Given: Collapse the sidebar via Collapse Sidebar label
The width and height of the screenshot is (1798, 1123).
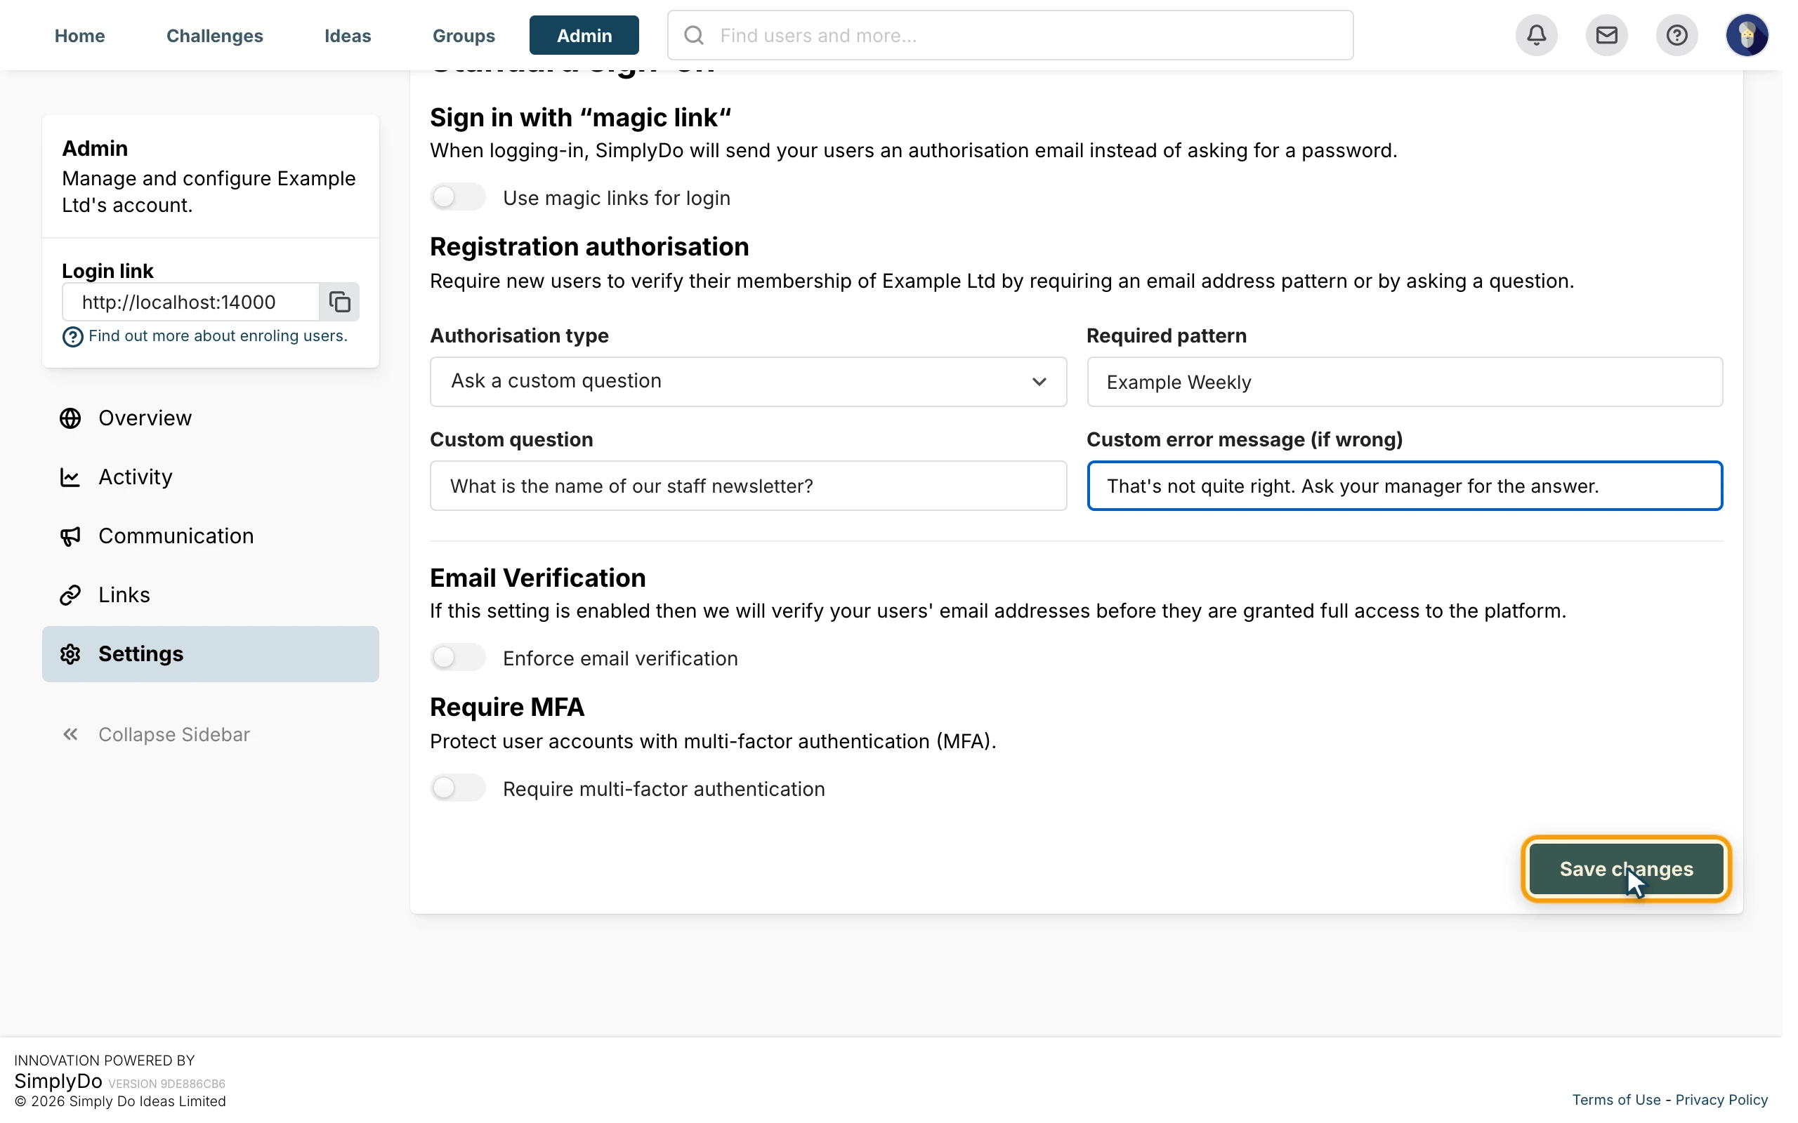Looking at the screenshot, I should click(174, 735).
